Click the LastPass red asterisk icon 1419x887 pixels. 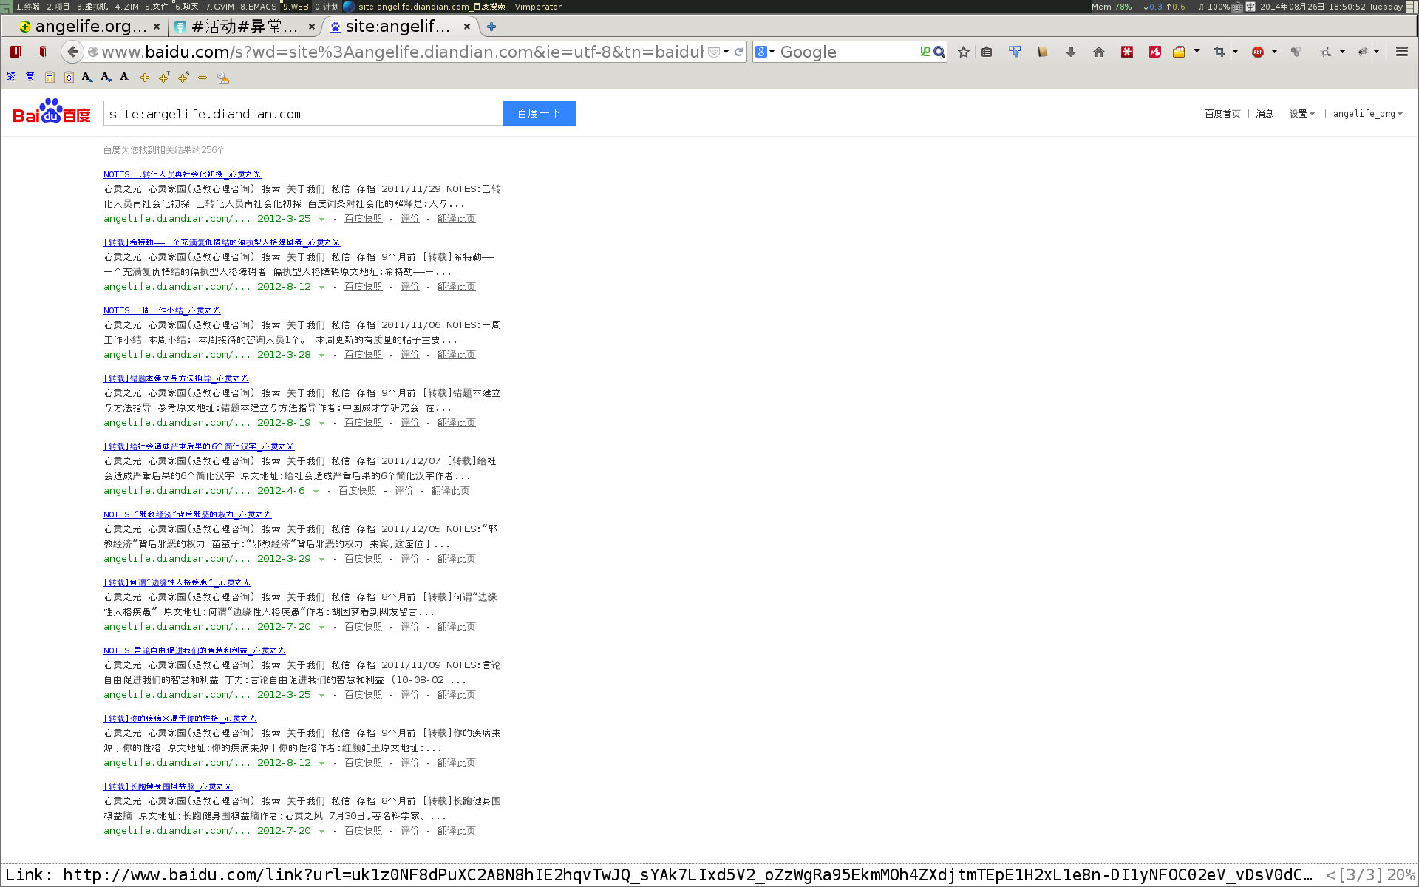[1126, 52]
